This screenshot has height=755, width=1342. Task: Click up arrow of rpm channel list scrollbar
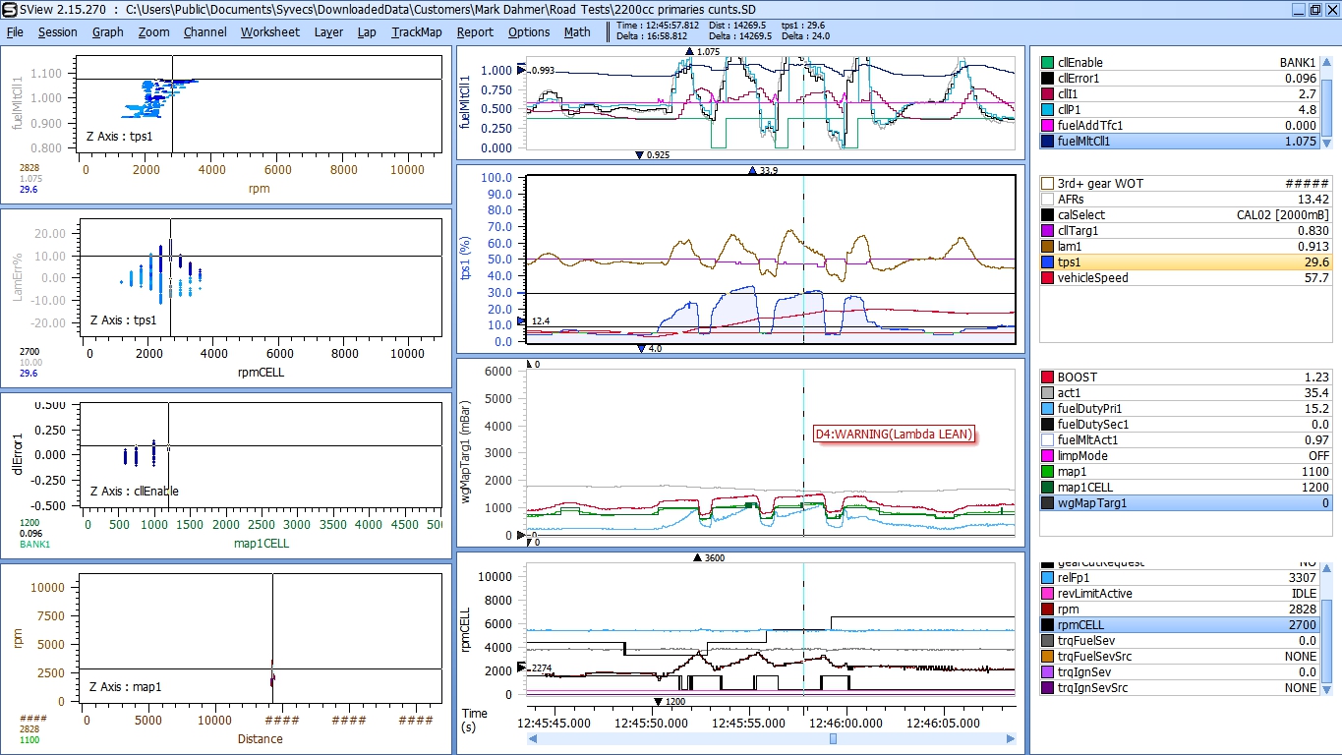coord(1326,570)
